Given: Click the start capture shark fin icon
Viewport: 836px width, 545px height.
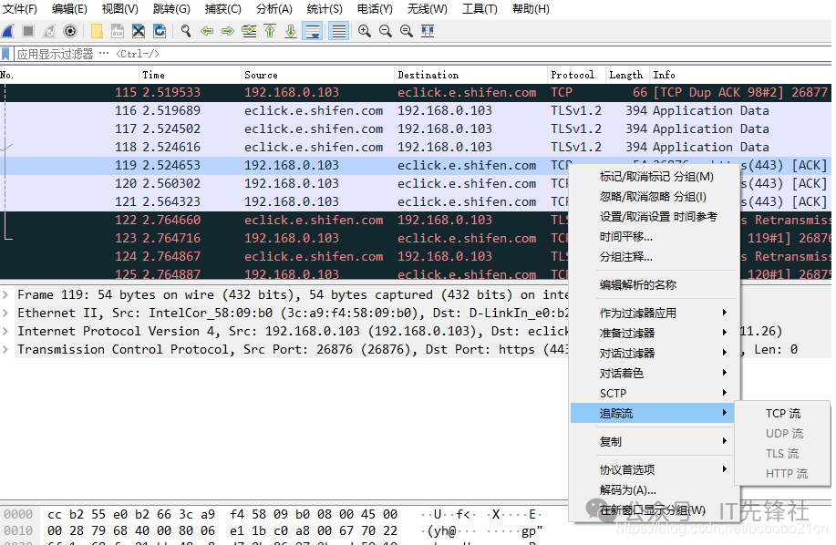Looking at the screenshot, I should coord(8,31).
